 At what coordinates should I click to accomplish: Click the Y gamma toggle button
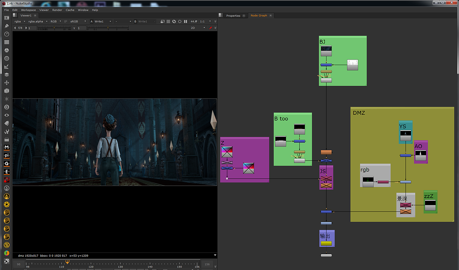click(x=74, y=28)
